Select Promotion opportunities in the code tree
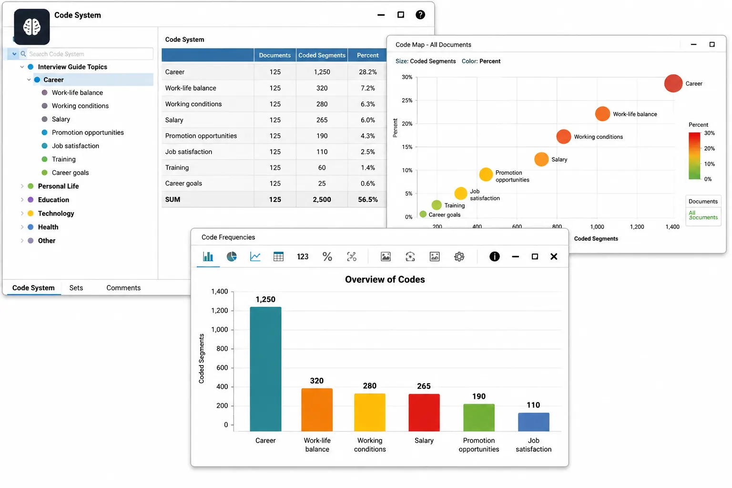The image size is (732, 488). tap(88, 132)
